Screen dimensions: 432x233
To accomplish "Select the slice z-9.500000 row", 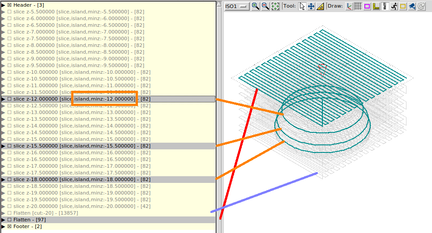I will 108,65.
